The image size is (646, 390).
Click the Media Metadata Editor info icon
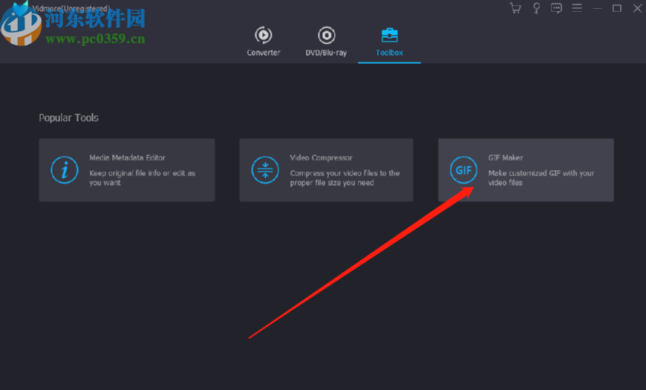coord(65,170)
